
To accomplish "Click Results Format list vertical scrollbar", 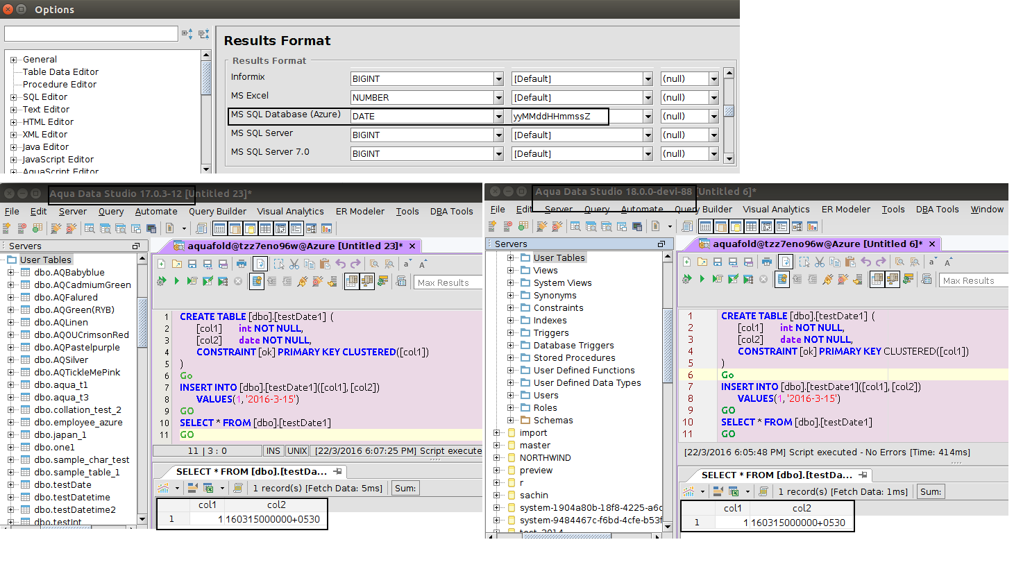I will 729,115.
